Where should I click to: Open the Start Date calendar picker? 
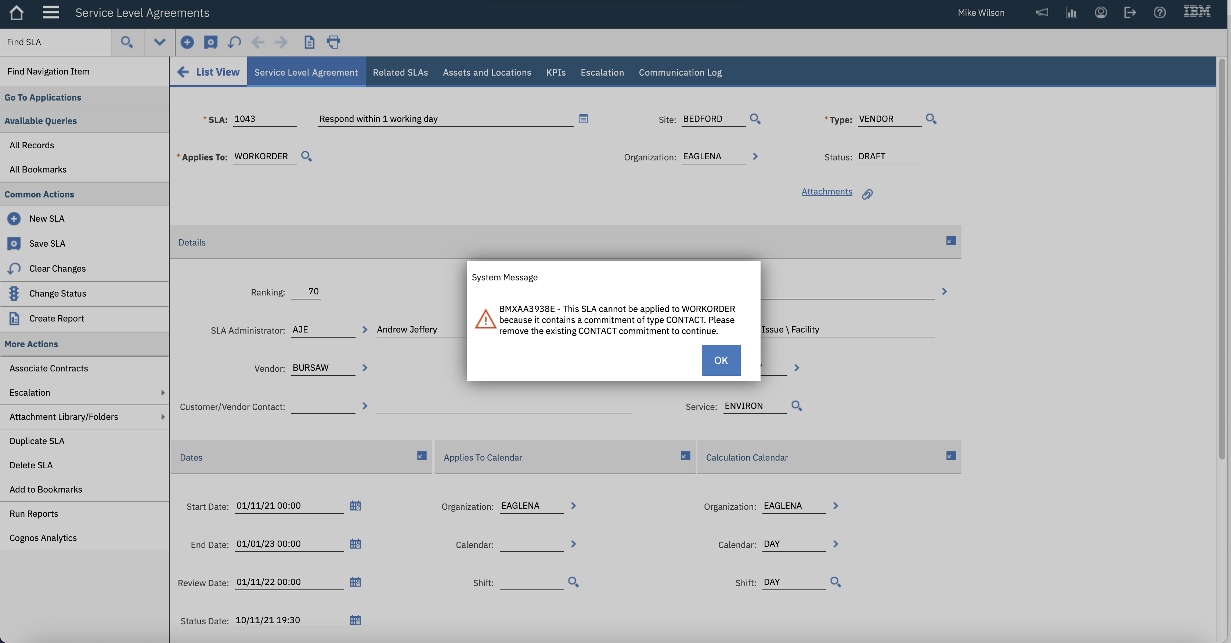[x=355, y=505]
